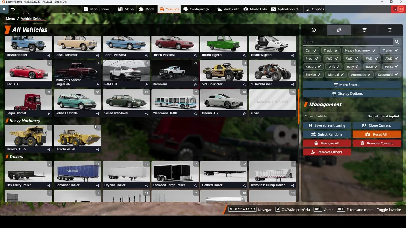Image resolution: width=406 pixels, height=228 pixels.
Task: Select the Xiaomi SU7 vehicle thumbnail
Action: (x=224, y=100)
